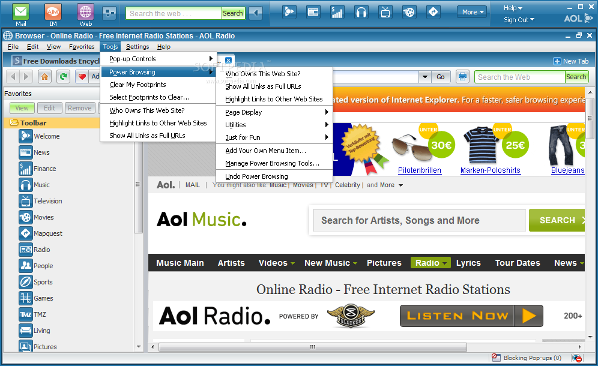Expand Pop-up Controls submenu
The image size is (598, 366).
pyautogui.click(x=159, y=59)
